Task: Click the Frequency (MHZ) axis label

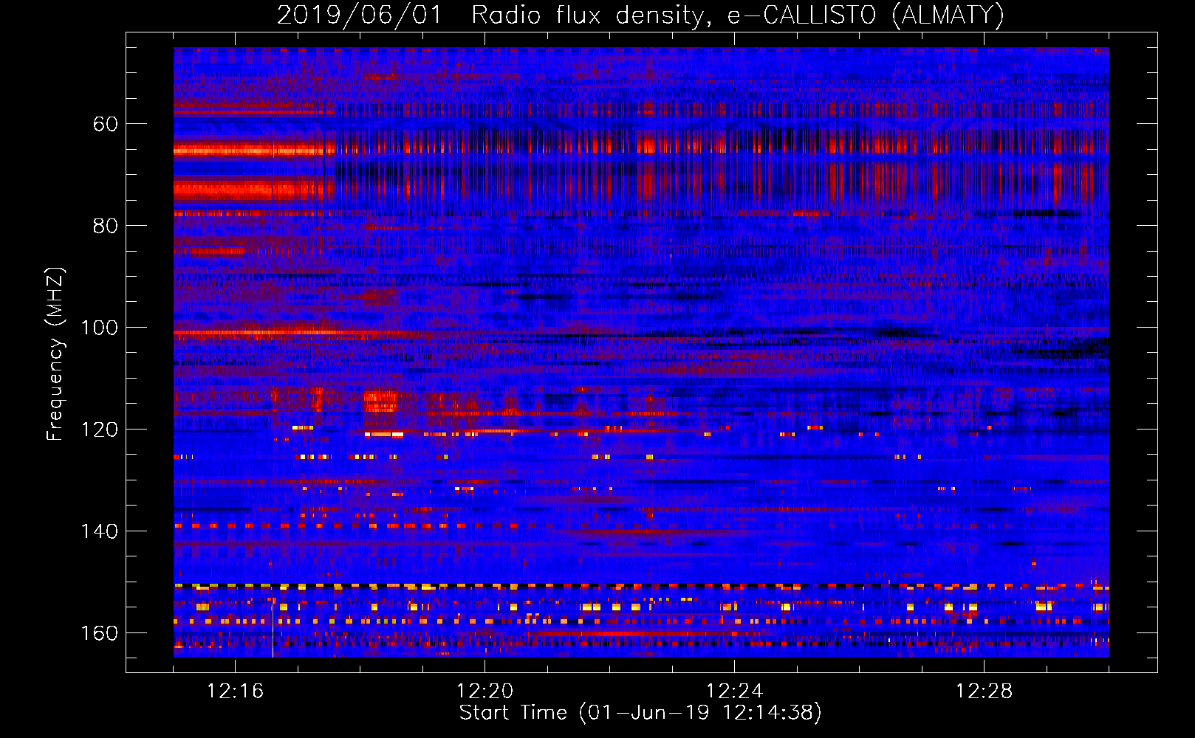Action: 55,354
